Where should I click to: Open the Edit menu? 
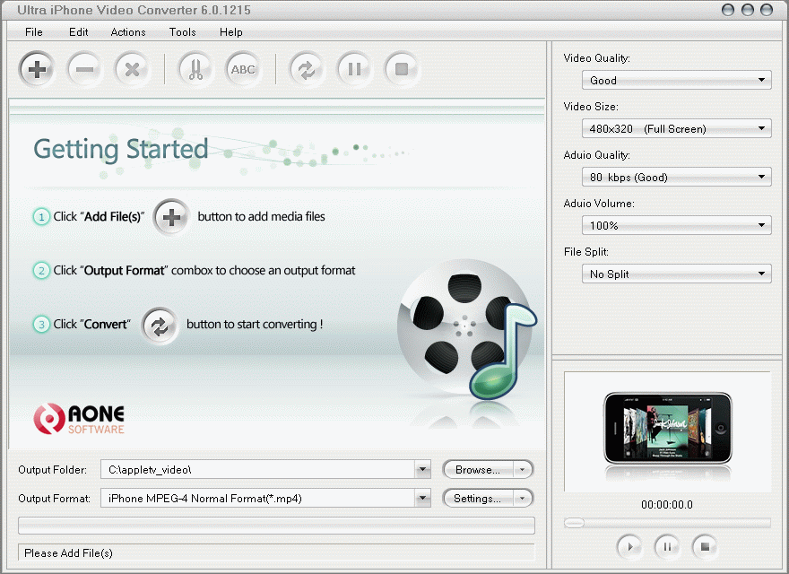[x=79, y=32]
